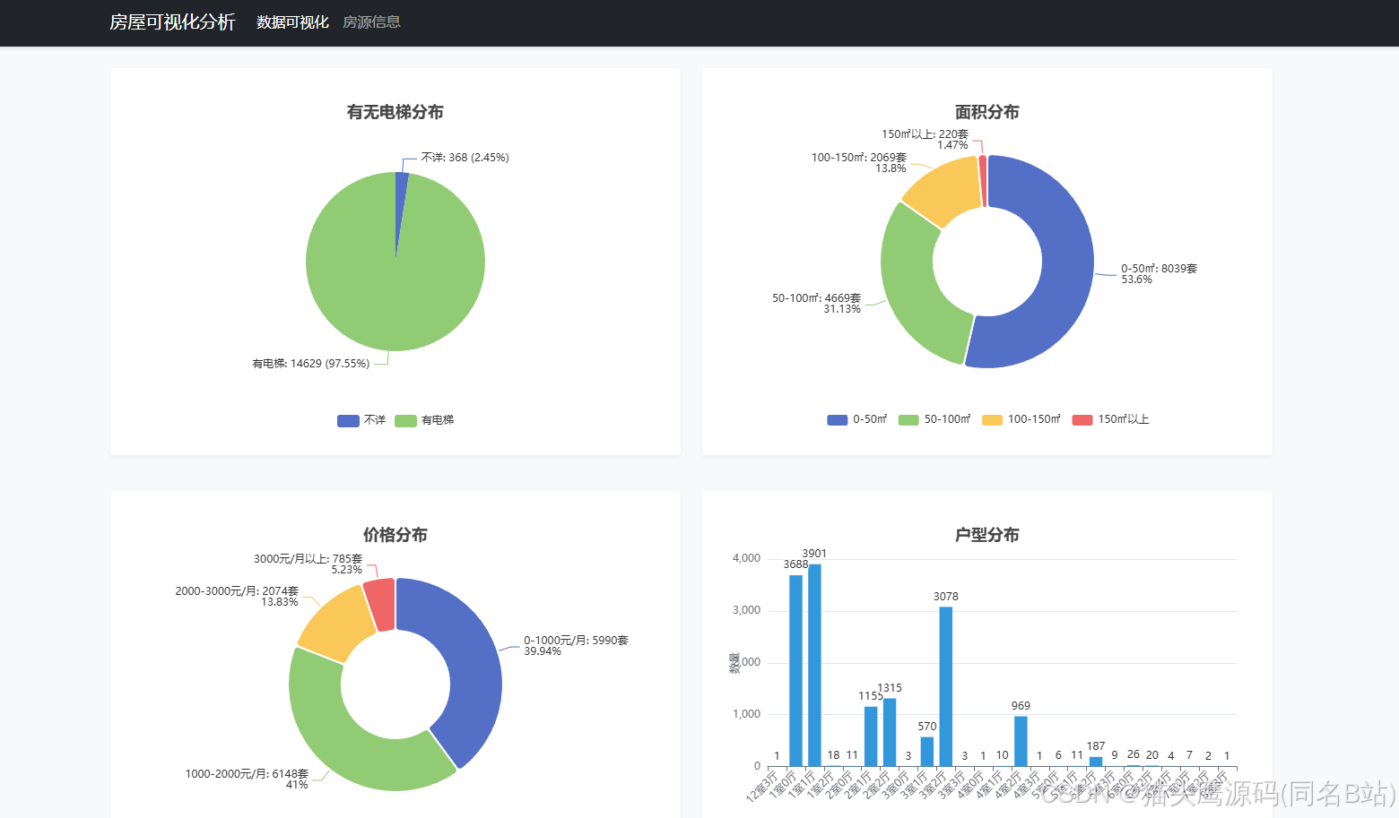Select the red 3000元/月以上 price segment
1399x818 pixels.
(380, 604)
